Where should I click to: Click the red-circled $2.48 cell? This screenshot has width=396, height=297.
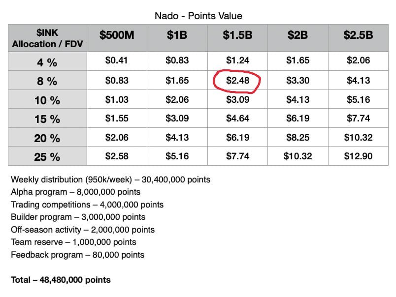click(237, 81)
